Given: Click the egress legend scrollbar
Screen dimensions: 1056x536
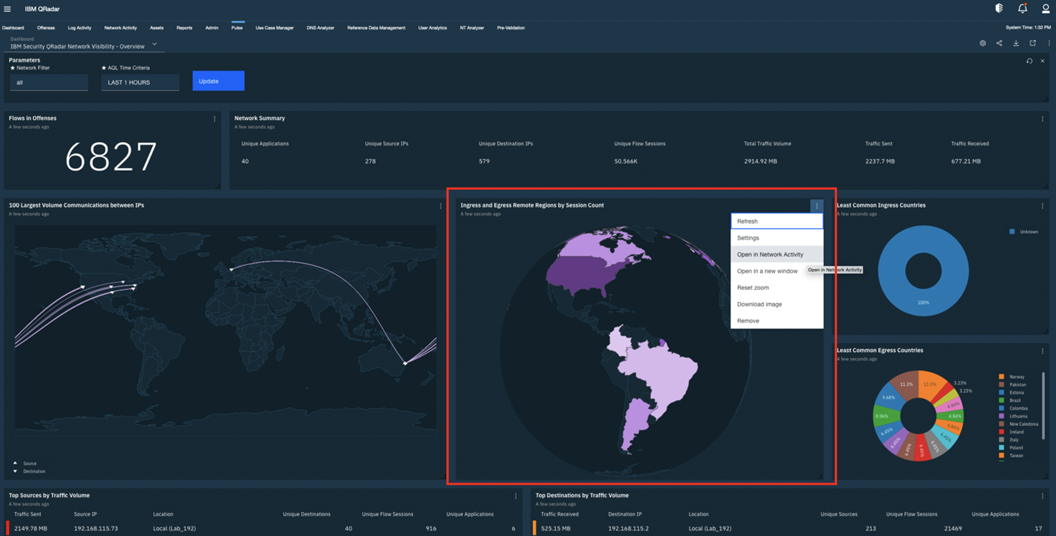Looking at the screenshot, I should tap(1043, 405).
